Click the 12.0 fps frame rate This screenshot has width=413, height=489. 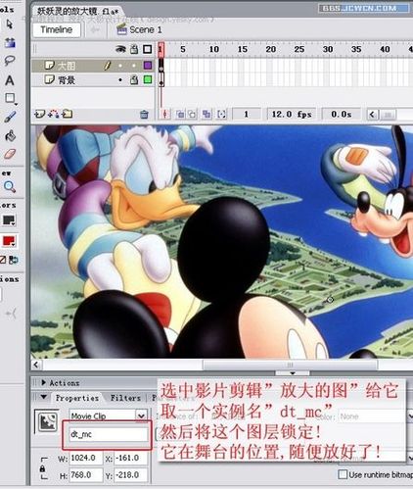292,115
